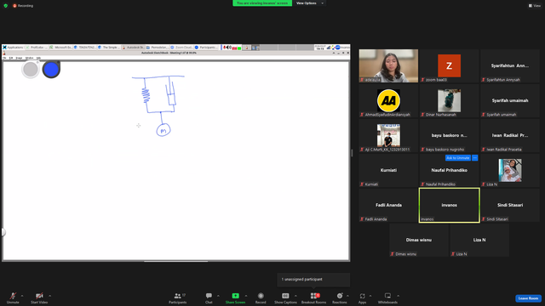Click the handle on the canvas left edge

3,232
